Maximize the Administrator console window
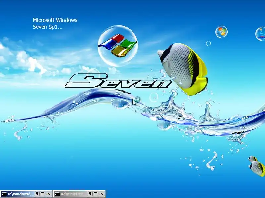 coord(96,194)
